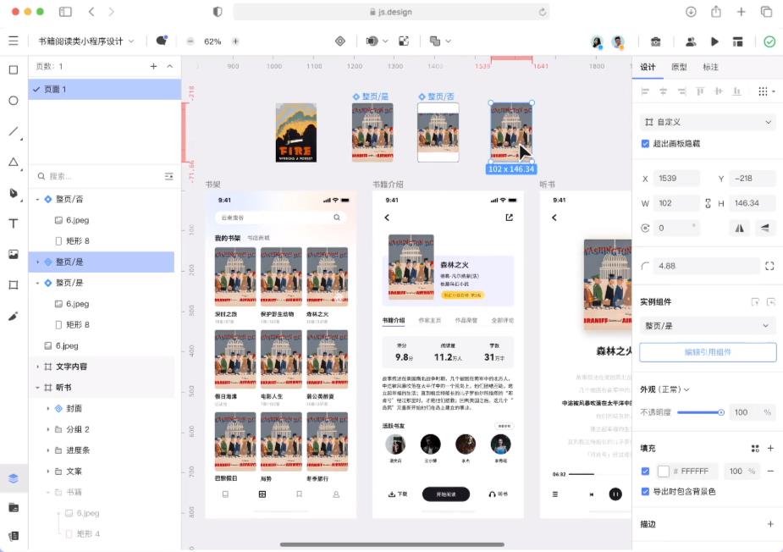Toggle the 超出画板隐藏 checkbox

tap(647, 143)
